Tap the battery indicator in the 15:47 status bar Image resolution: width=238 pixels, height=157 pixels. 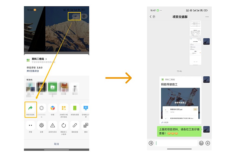206,10
